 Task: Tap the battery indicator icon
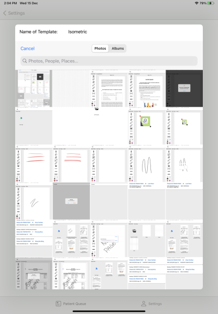click(211, 3)
